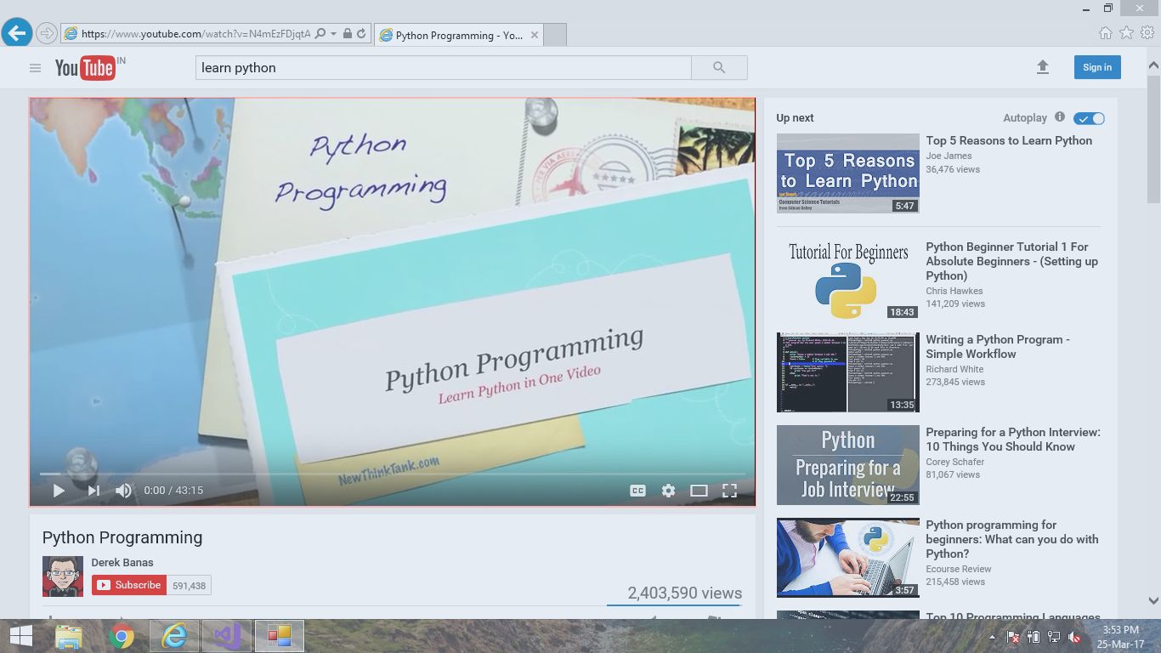
Task: Seek on the video progress bar
Action: pos(393,474)
